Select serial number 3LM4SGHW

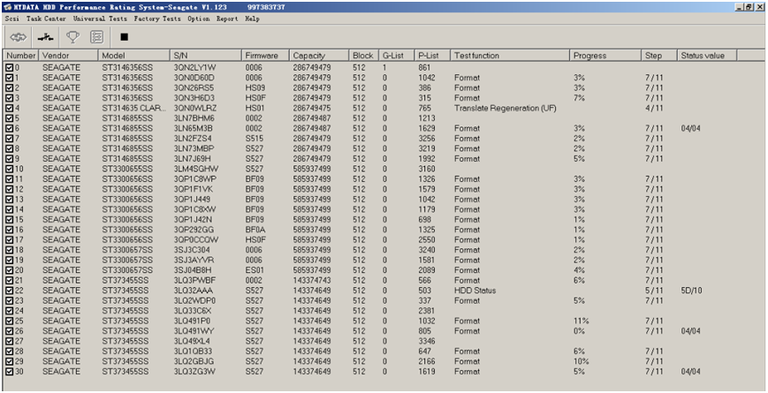[195, 169]
